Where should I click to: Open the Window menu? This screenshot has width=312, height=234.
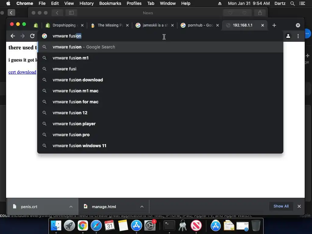click(168, 3)
